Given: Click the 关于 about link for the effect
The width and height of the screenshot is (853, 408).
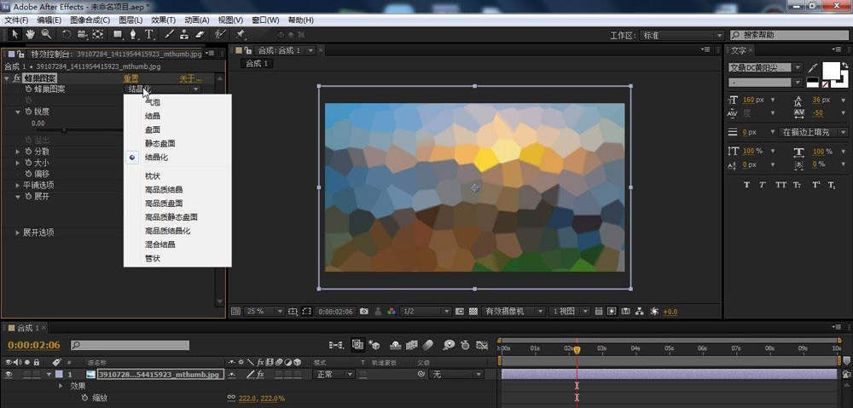Looking at the screenshot, I should (189, 78).
